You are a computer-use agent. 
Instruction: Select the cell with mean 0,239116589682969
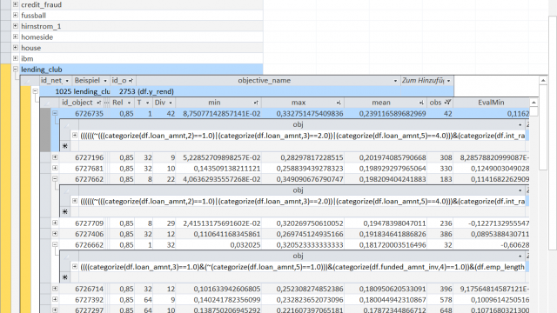[385, 114]
